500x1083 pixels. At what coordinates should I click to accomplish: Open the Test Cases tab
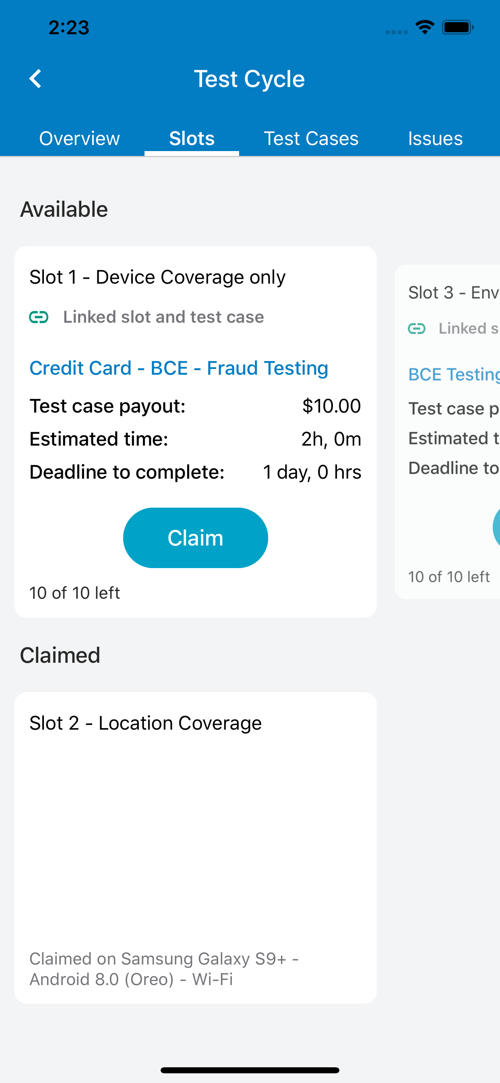tap(311, 138)
